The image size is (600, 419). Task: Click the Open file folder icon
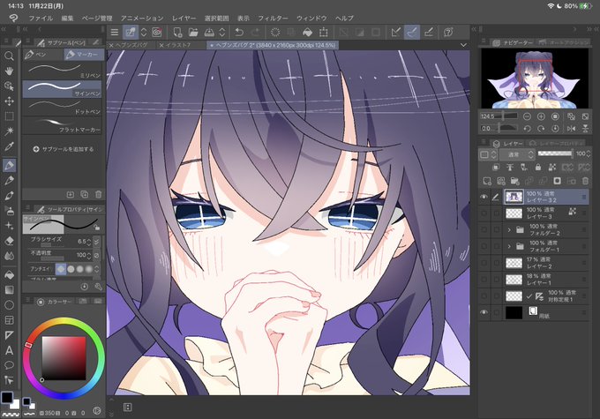193,32
